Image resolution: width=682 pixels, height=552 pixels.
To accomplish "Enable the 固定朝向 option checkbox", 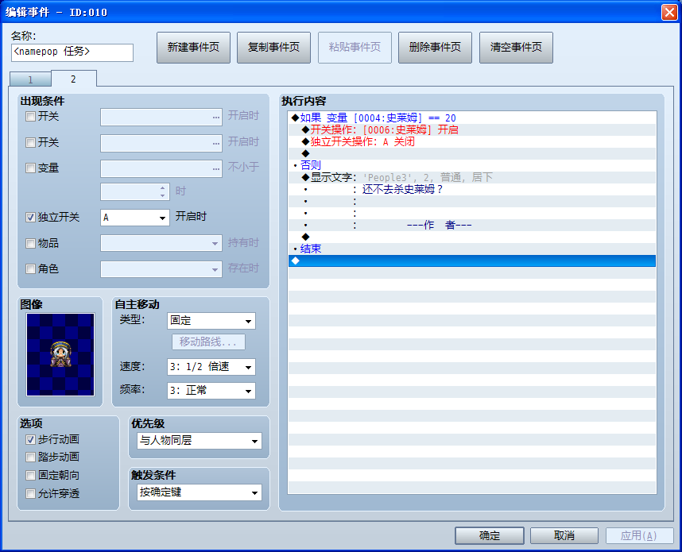I will tap(30, 476).
